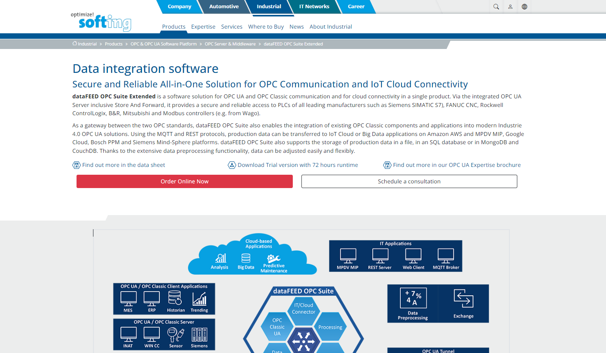Open the search magnifier icon
This screenshot has height=353, width=606.
click(x=496, y=7)
